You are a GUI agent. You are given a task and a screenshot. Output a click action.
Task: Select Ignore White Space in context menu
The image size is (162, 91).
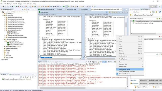click(x=130, y=69)
